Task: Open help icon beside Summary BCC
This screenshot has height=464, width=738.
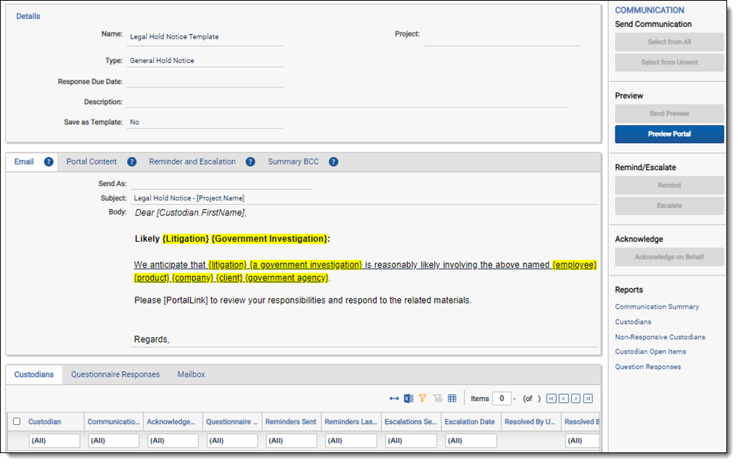Action: pyautogui.click(x=333, y=162)
